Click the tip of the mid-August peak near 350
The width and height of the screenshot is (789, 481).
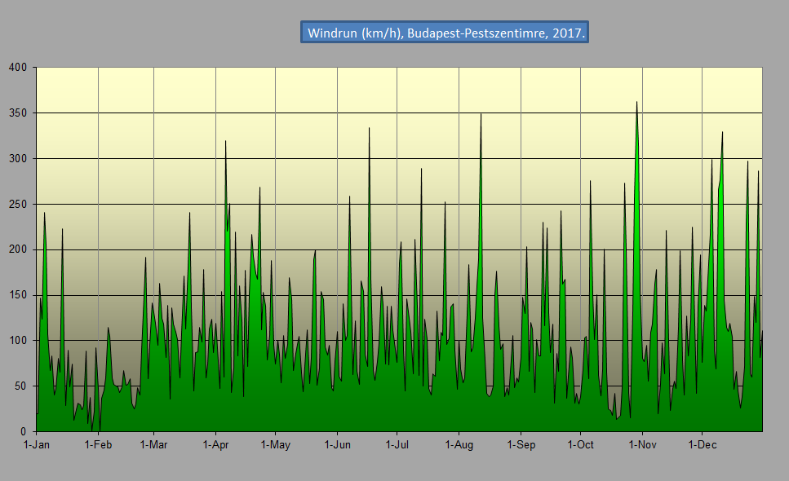click(x=481, y=114)
